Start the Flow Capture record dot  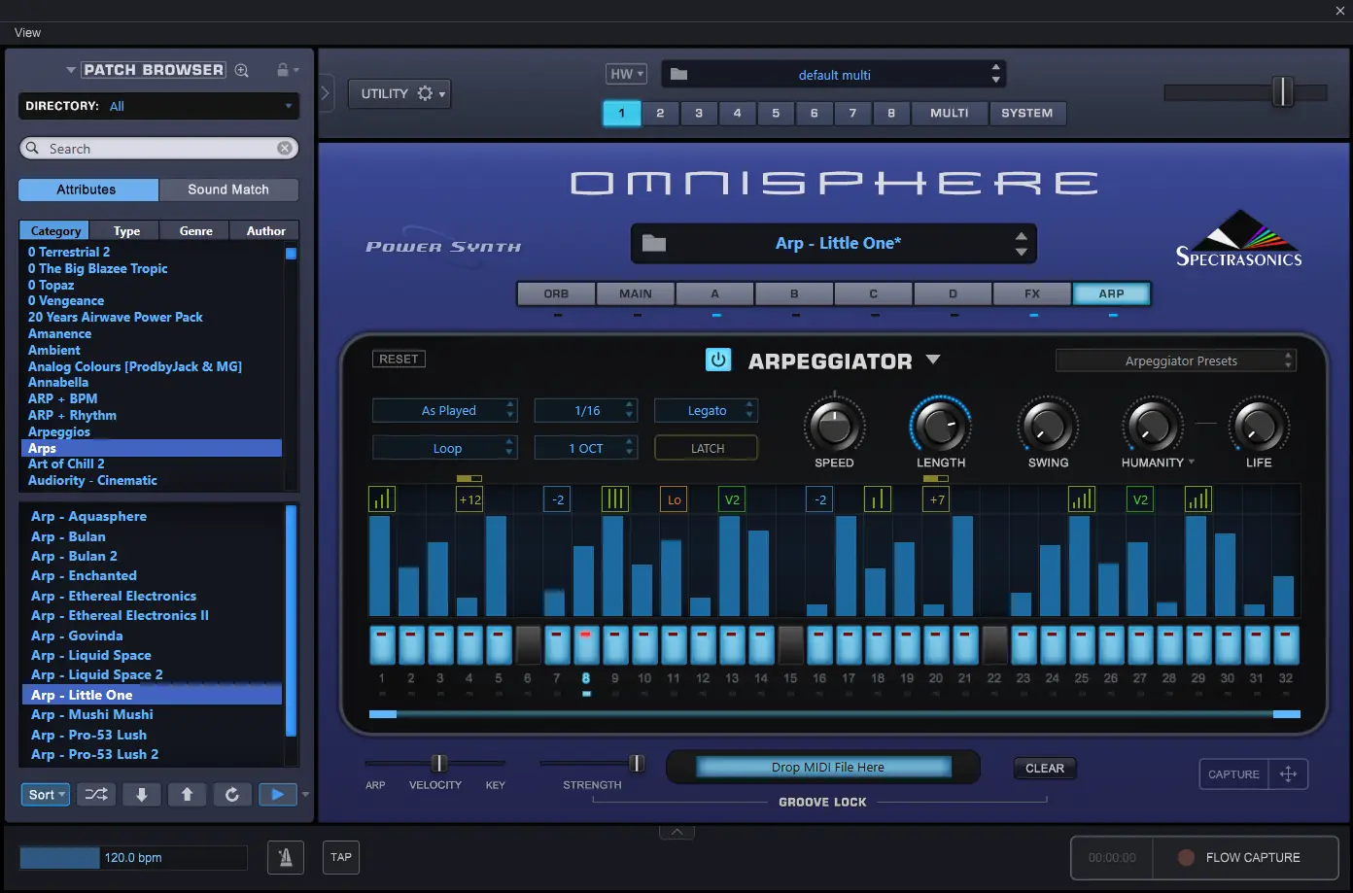click(x=1186, y=858)
